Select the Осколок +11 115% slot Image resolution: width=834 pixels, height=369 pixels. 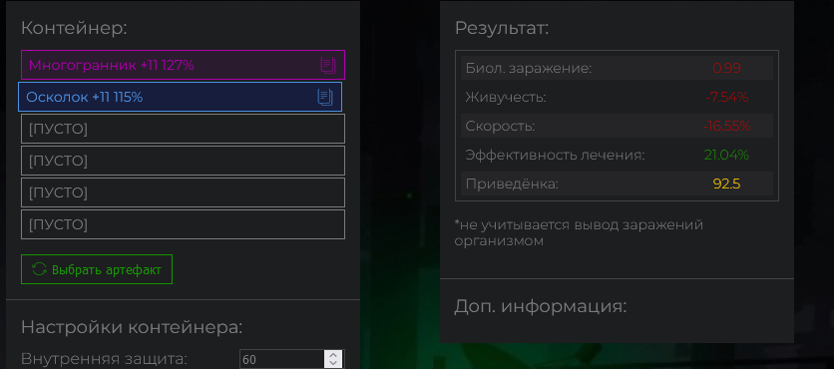click(x=180, y=97)
